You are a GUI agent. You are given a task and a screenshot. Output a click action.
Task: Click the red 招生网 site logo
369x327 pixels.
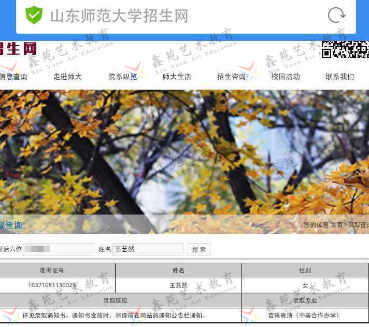click(x=18, y=49)
